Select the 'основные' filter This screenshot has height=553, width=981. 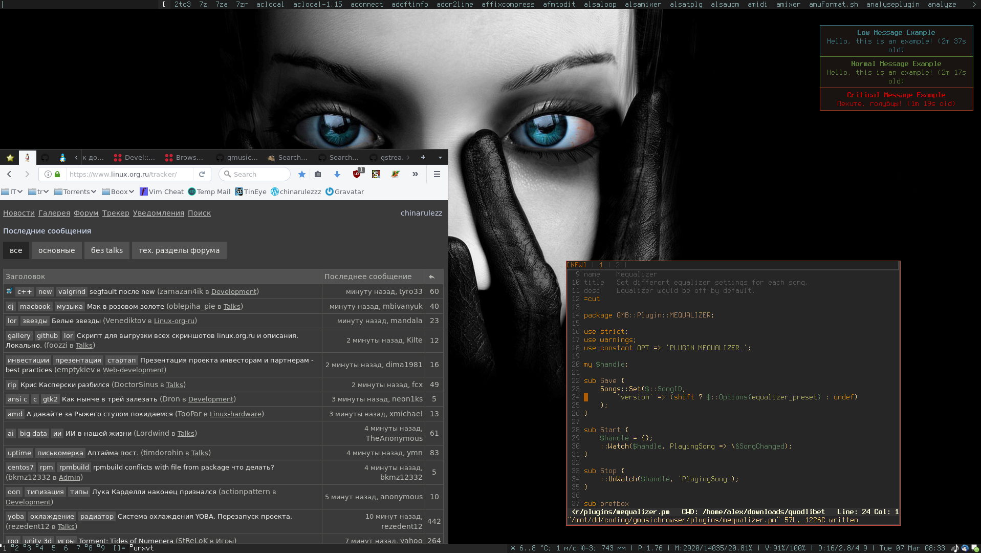(x=56, y=250)
